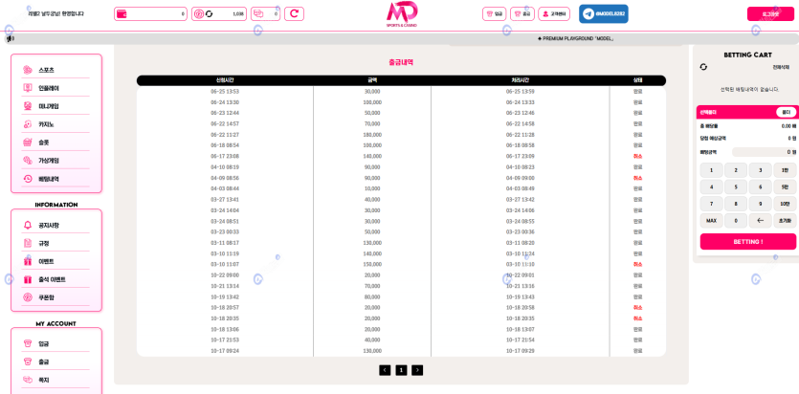The width and height of the screenshot is (799, 394).
Task: Toggle the 선택폴더 switch in the betting cart
Action: pos(786,112)
